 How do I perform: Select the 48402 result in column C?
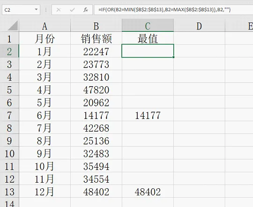[x=148, y=192]
